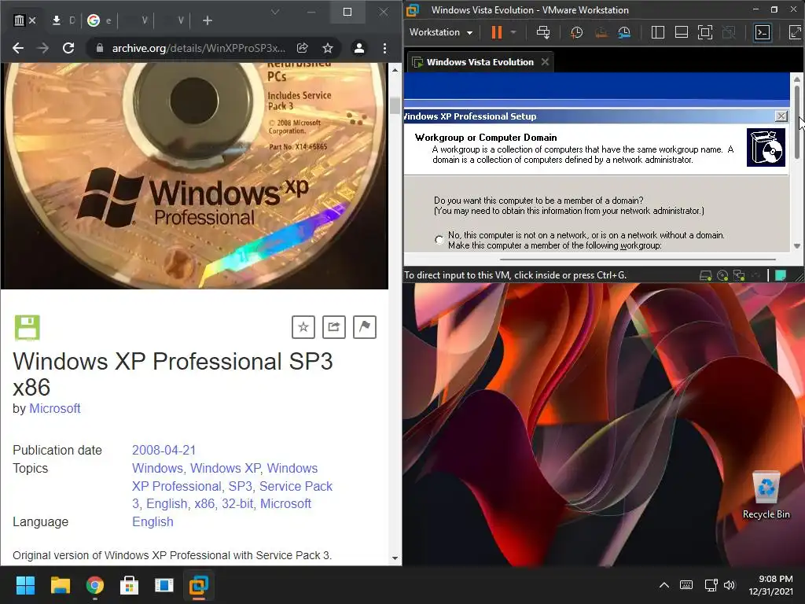Click the English language link

[x=153, y=522]
